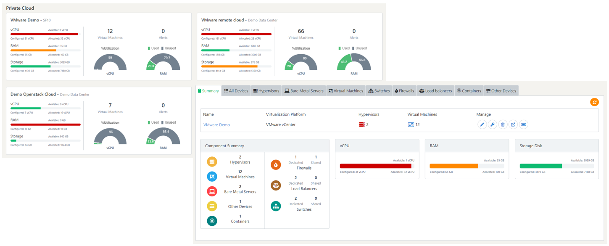Click the Component Summary header

pos(265,145)
